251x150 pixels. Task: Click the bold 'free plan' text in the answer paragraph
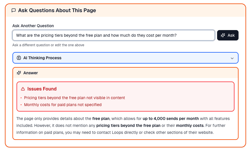pyautogui.click(x=101, y=118)
